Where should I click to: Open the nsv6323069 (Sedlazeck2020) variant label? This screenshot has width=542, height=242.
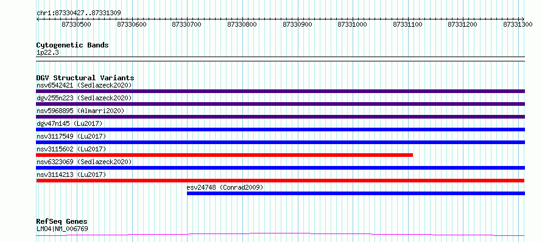84,162
